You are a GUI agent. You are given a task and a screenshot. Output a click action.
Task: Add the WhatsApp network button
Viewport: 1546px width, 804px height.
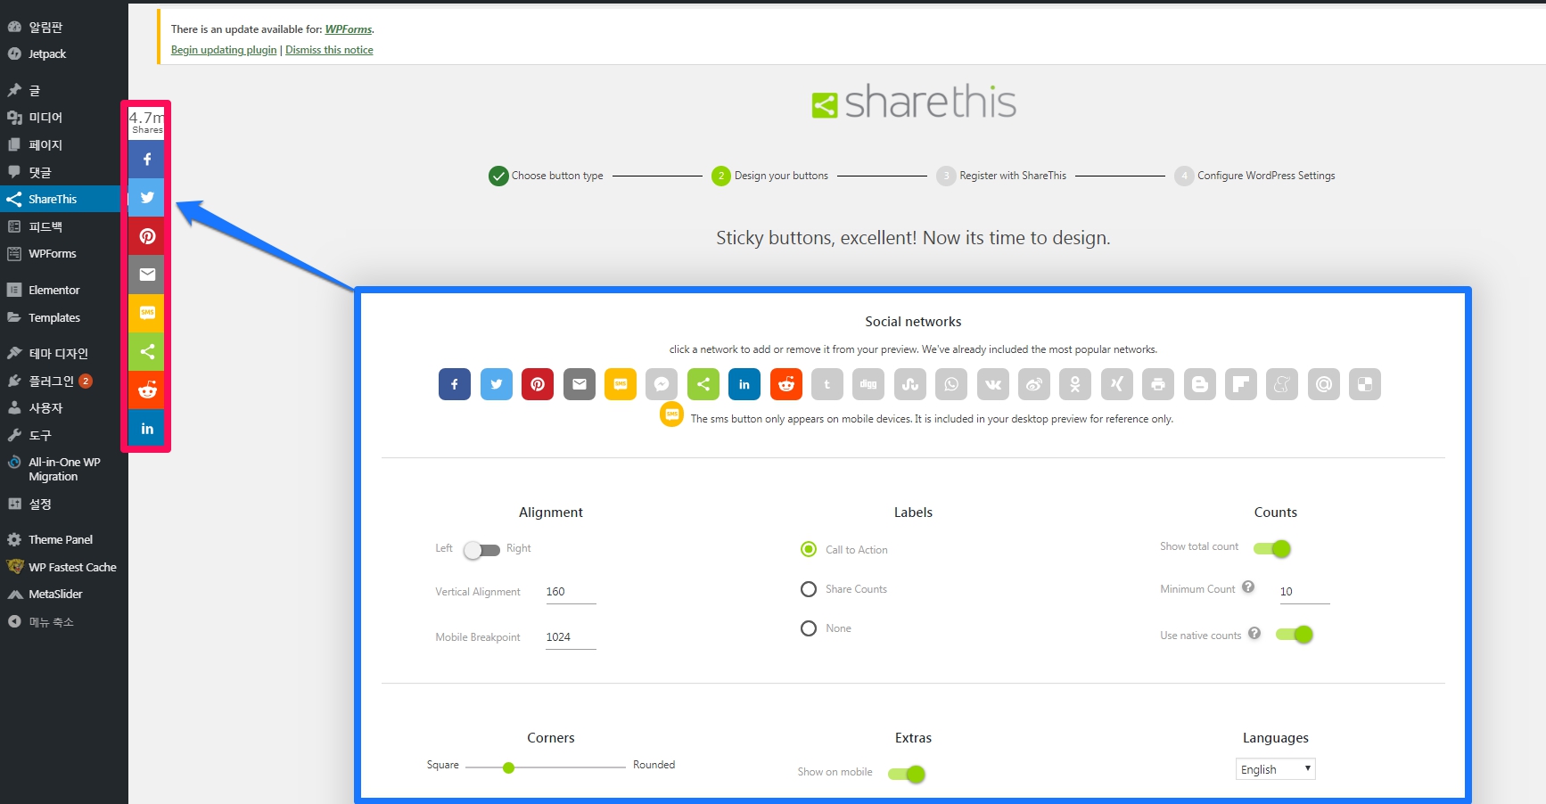[x=951, y=384]
